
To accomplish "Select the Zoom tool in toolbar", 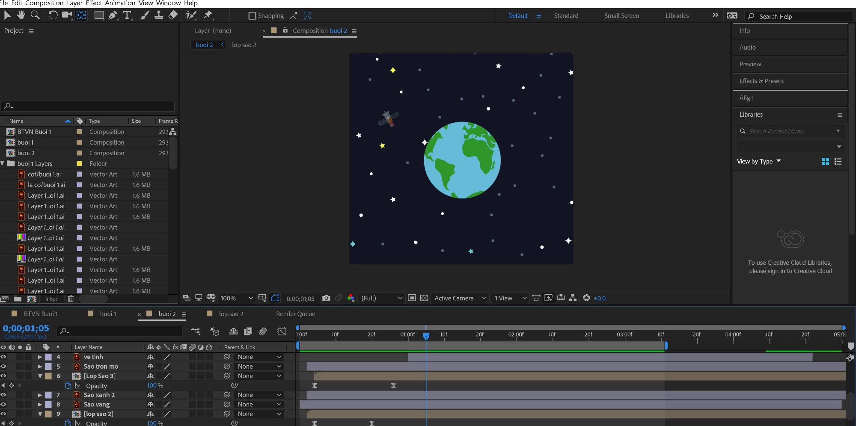I will [x=36, y=15].
